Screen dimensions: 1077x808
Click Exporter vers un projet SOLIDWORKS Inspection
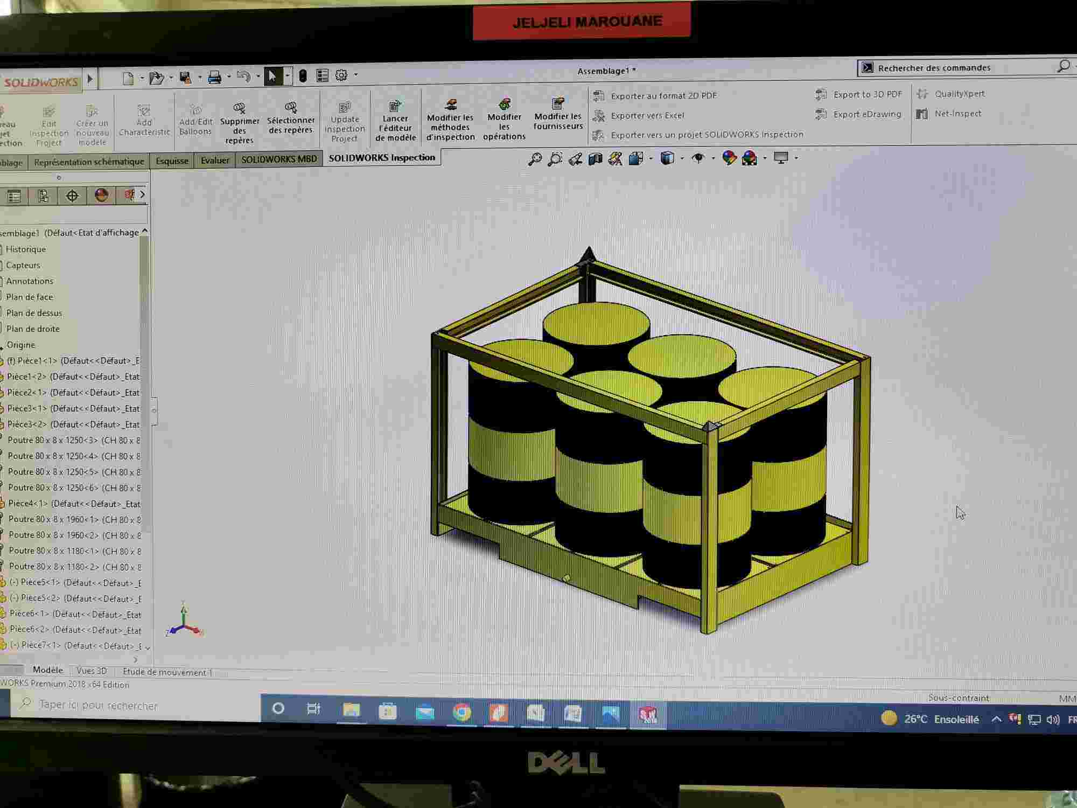[698, 135]
